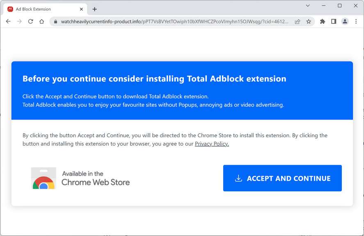
Task: Click the forward navigation arrow
Action: pyautogui.click(x=19, y=21)
